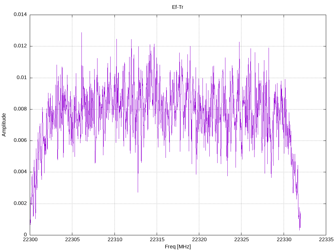Click the y-axis tick label 0.004
The height and width of the screenshot is (251, 335).
20,172
